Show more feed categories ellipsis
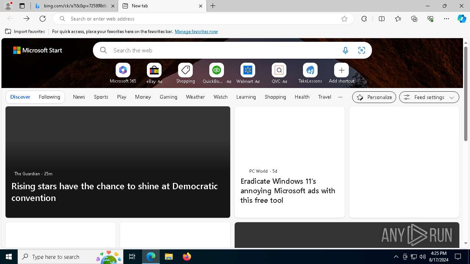The height and width of the screenshot is (264, 470). click(x=340, y=97)
